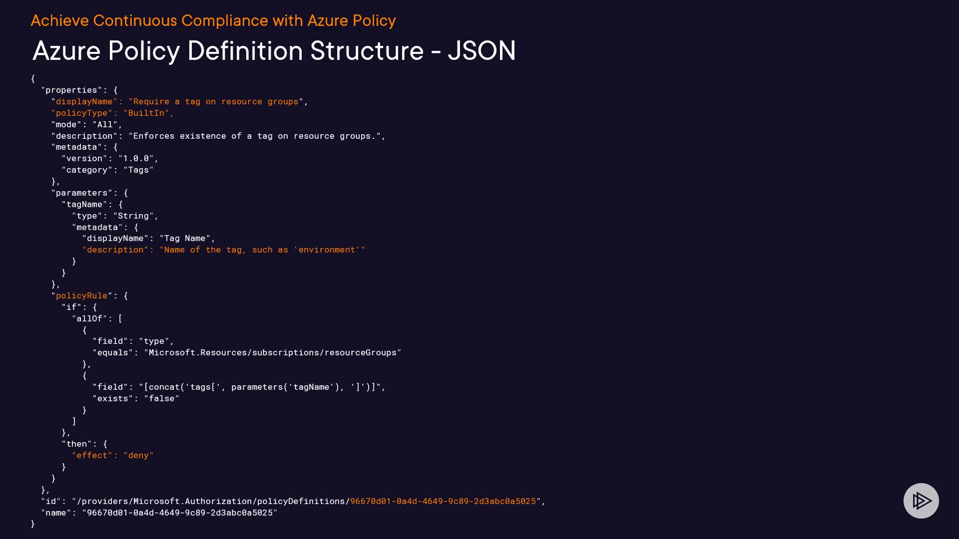Click the 'allOf' key
Viewport: 959px width, 539px height.
(89, 318)
